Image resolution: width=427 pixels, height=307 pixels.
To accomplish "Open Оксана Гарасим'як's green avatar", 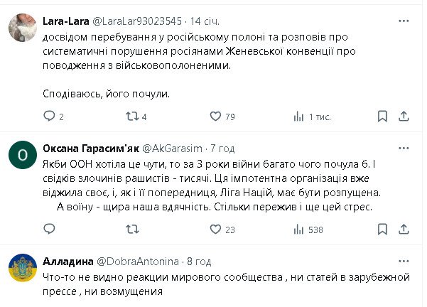I will (23, 154).
